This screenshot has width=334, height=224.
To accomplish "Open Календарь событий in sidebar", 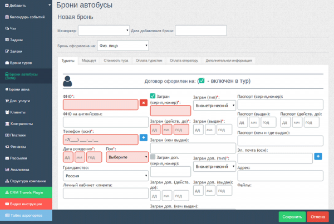I will click(26, 17).
